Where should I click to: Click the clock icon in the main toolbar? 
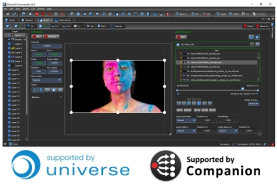tap(56, 14)
